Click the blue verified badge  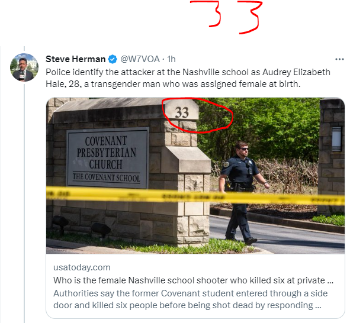click(113, 59)
